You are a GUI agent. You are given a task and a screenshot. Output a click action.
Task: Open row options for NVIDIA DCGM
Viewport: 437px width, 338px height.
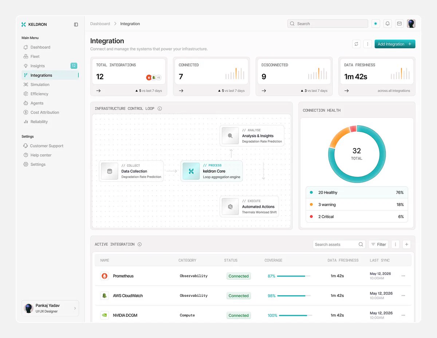coord(403,315)
